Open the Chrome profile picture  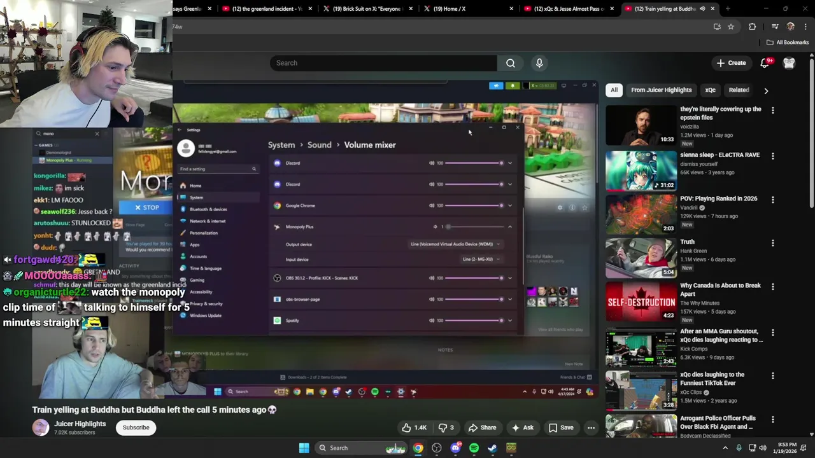click(791, 27)
